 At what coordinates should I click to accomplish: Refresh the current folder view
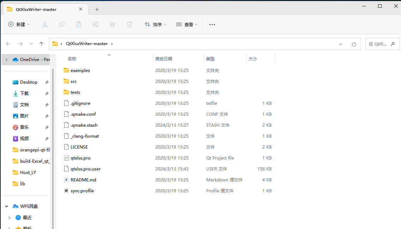354,44
